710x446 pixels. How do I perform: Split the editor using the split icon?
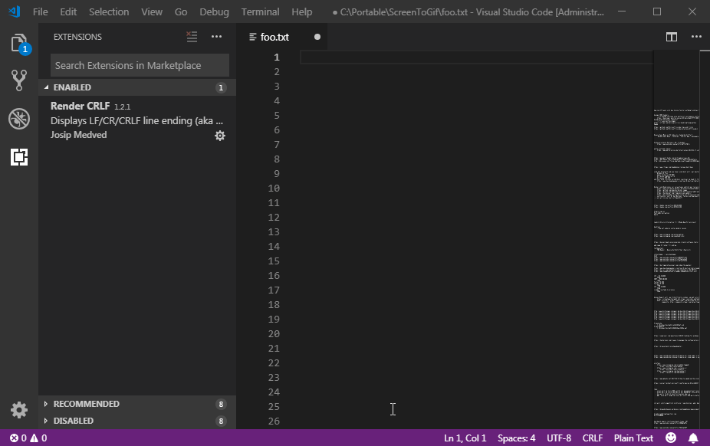[x=672, y=36]
